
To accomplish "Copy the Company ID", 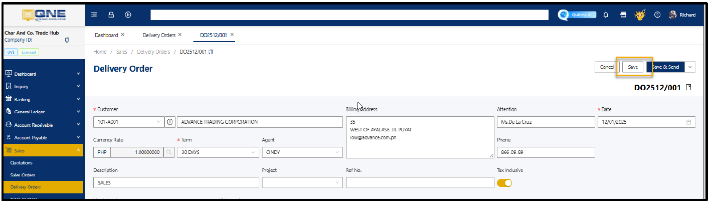I will pyautogui.click(x=67, y=40).
